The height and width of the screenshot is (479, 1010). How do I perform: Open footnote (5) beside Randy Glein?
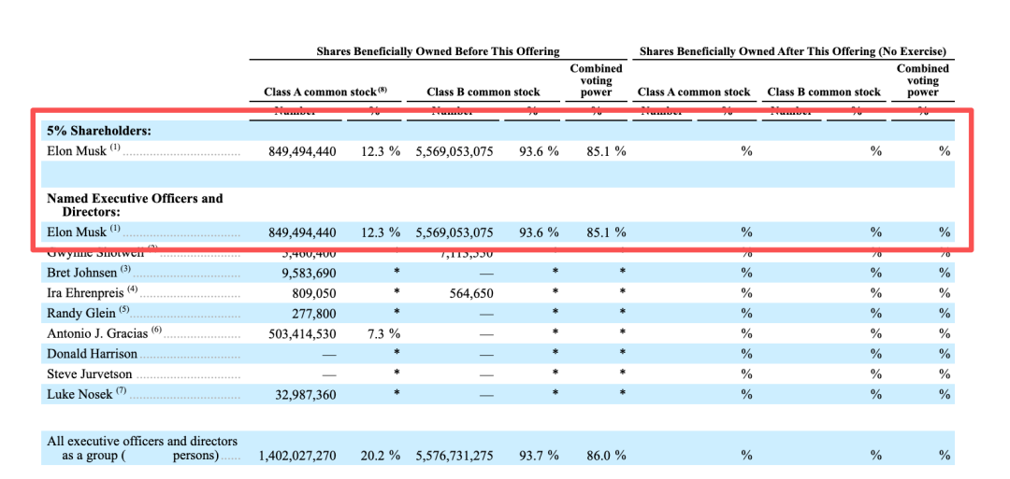coord(123,311)
